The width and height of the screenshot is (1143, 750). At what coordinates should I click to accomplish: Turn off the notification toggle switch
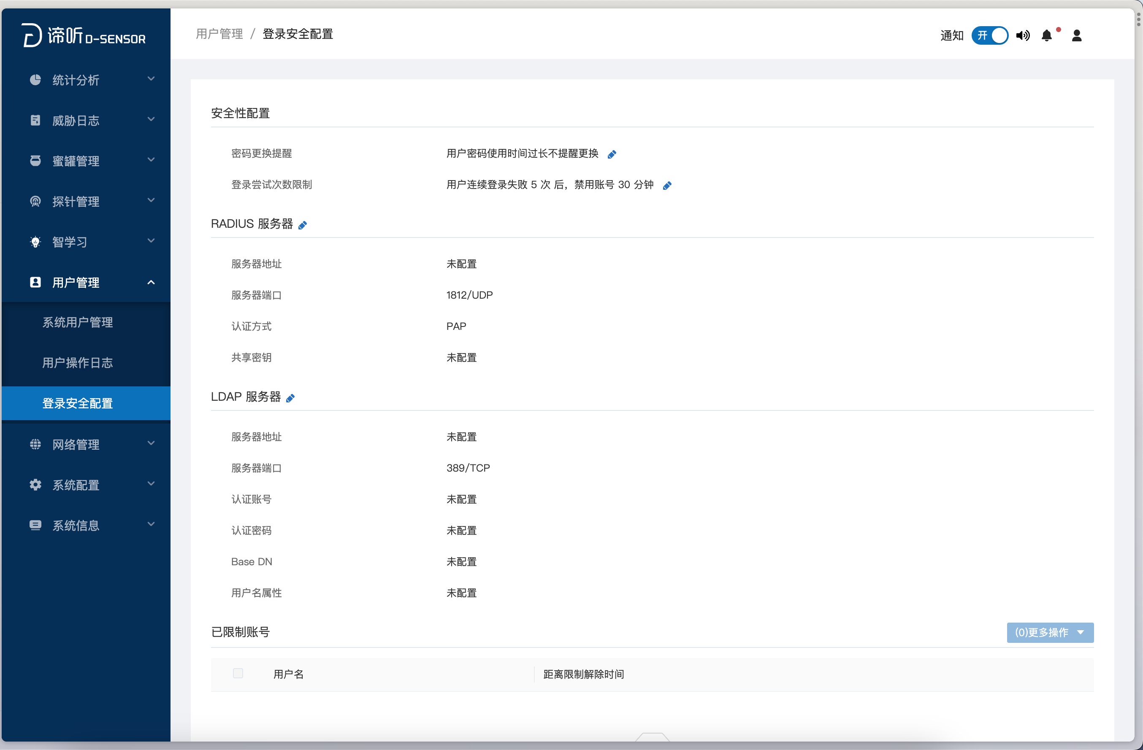pos(989,35)
